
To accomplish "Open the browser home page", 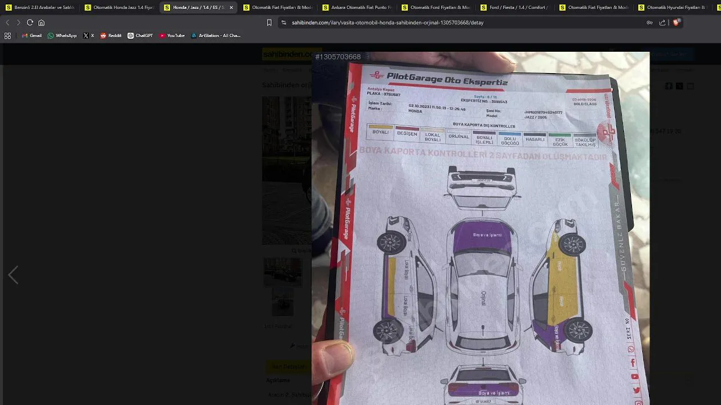I will (x=41, y=22).
